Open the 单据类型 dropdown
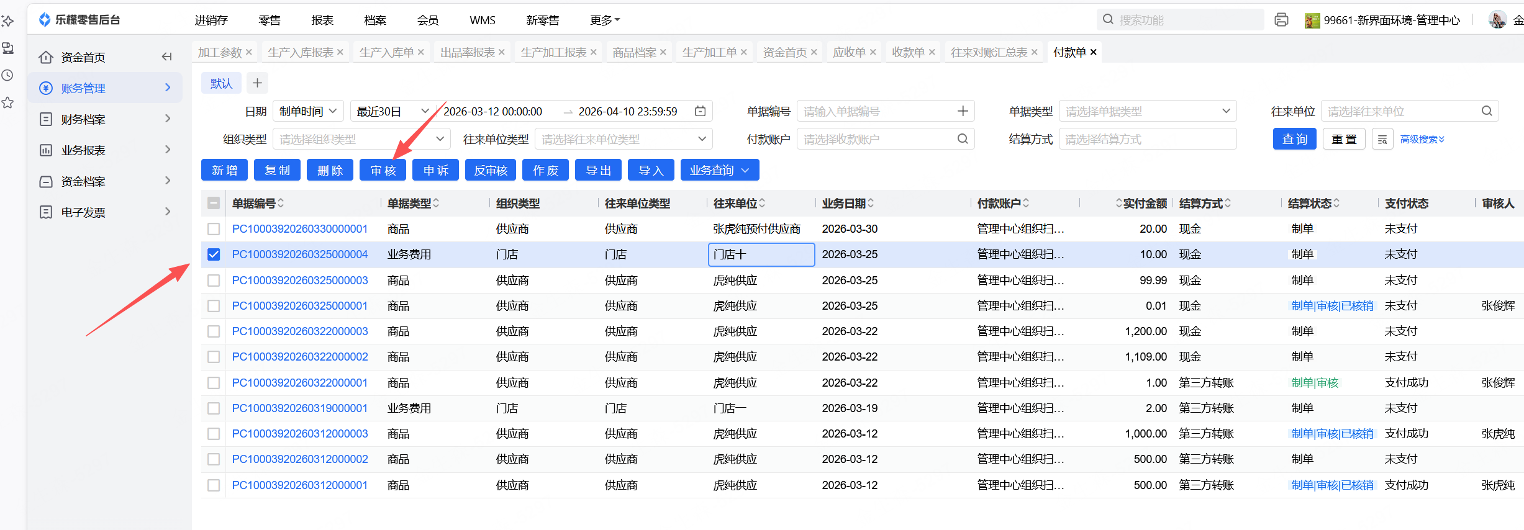Image resolution: width=1524 pixels, height=530 pixels. coord(1147,111)
